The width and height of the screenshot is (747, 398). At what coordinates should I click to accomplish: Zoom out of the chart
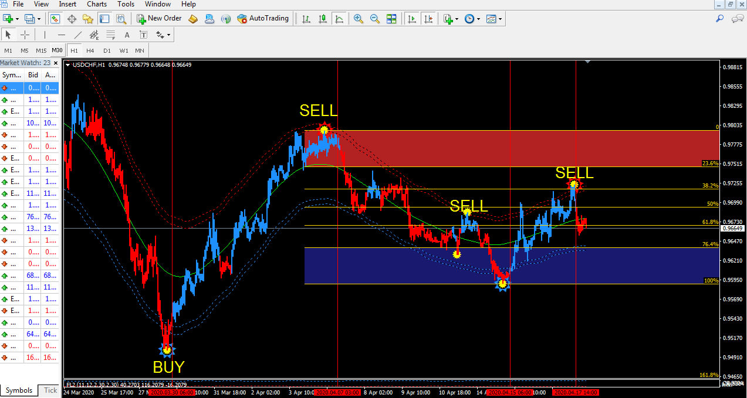click(375, 19)
